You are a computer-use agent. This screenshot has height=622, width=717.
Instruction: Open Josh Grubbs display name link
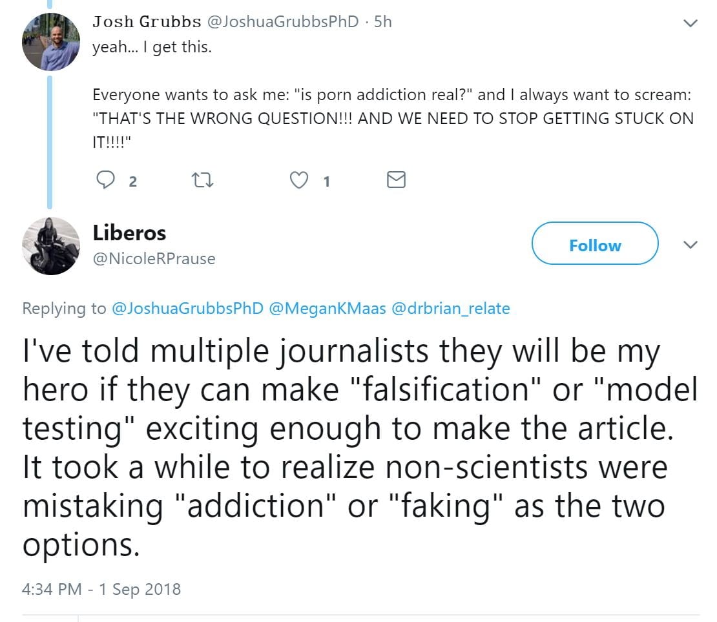click(x=147, y=22)
